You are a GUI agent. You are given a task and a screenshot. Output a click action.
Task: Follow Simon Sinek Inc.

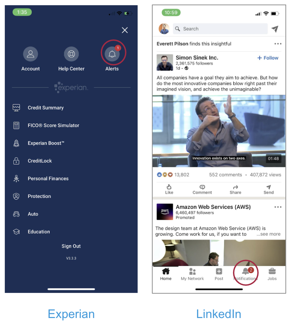[268, 58]
